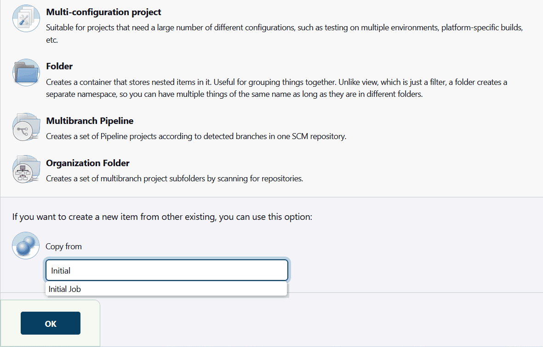
Task: Click the Organization Folder icon
Action: tap(26, 169)
